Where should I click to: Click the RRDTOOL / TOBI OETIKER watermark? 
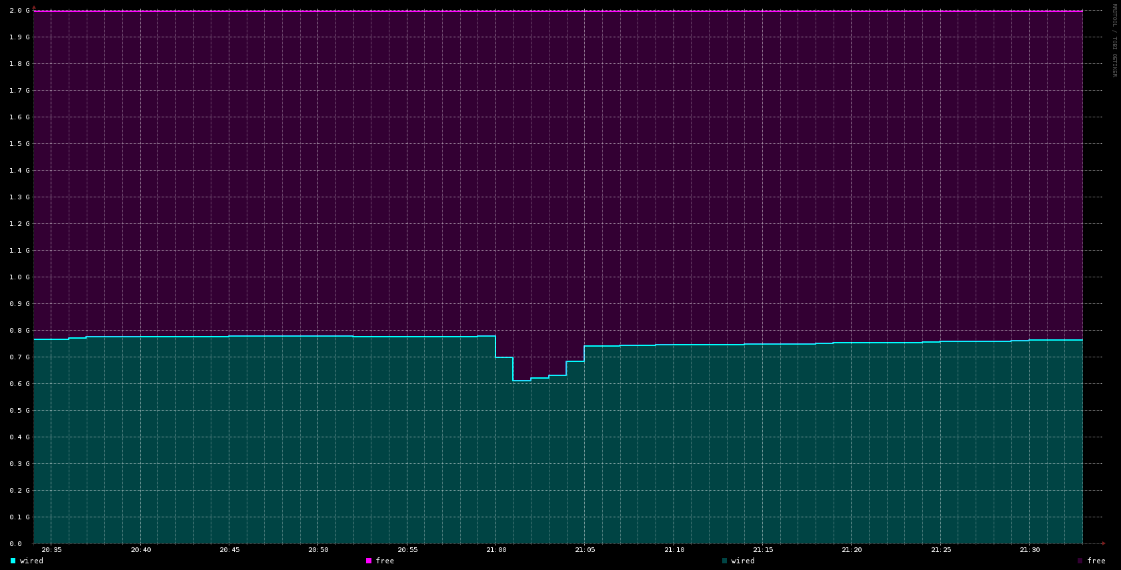1114,40
